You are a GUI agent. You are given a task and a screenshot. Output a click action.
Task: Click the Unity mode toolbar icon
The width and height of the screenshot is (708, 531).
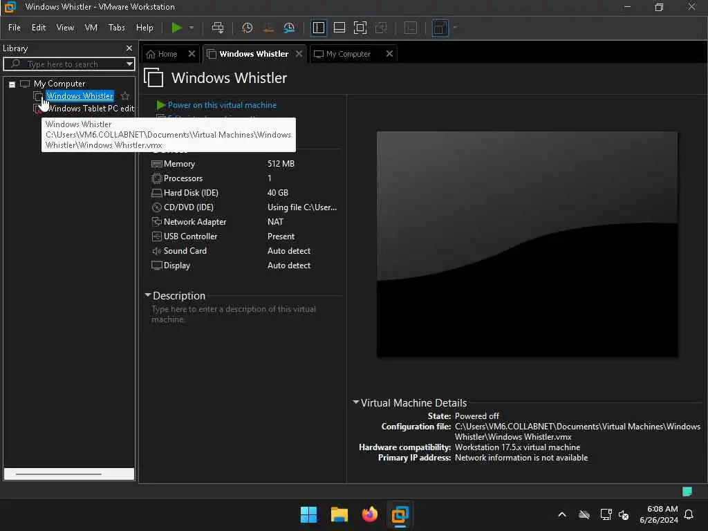point(381,28)
